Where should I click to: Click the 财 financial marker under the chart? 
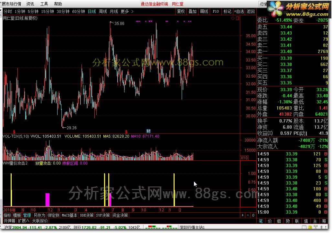[x=148, y=131]
